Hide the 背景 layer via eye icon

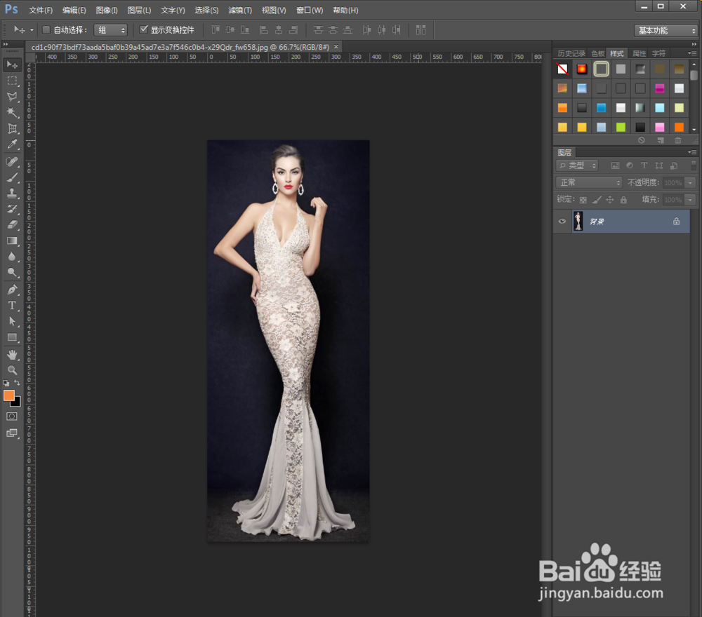click(x=562, y=222)
